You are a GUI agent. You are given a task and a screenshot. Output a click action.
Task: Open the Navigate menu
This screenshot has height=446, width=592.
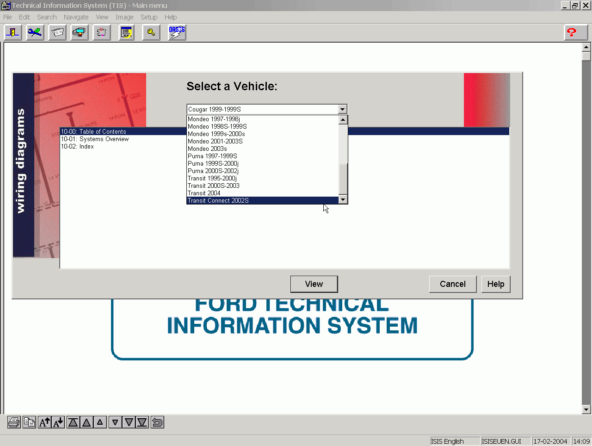point(76,17)
